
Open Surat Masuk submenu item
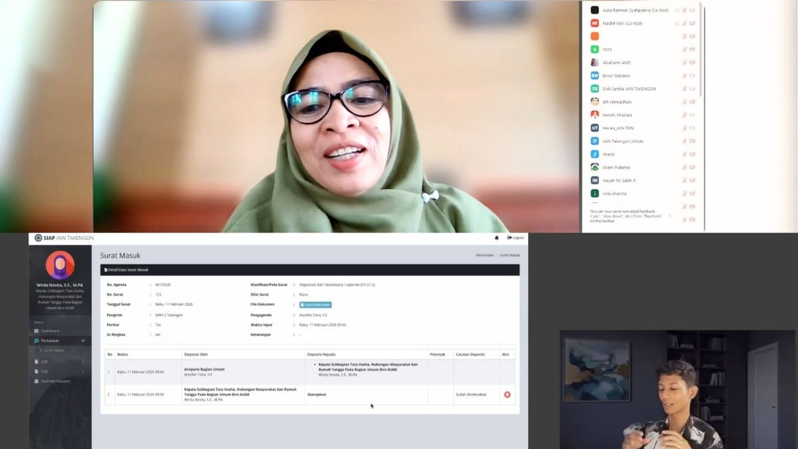55,350
